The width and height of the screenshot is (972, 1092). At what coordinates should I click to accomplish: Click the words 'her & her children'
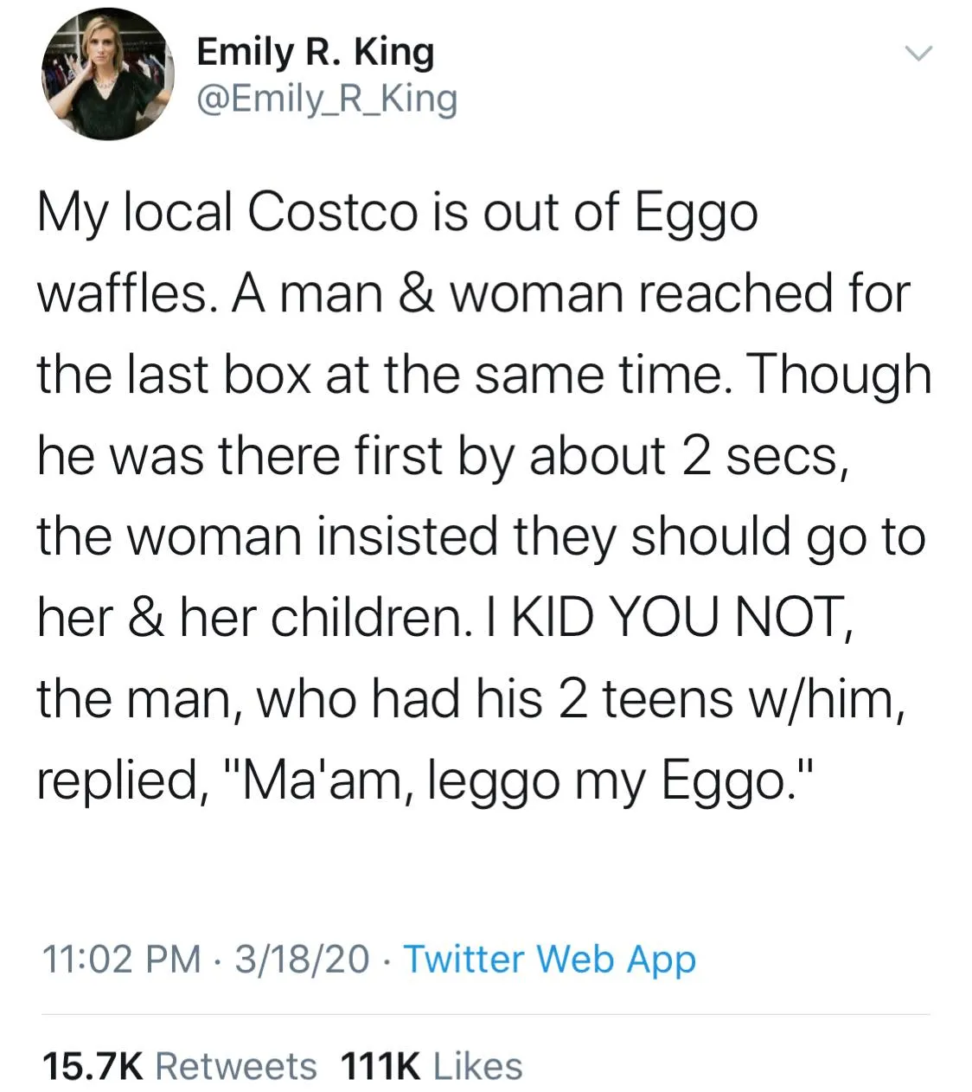click(250, 618)
